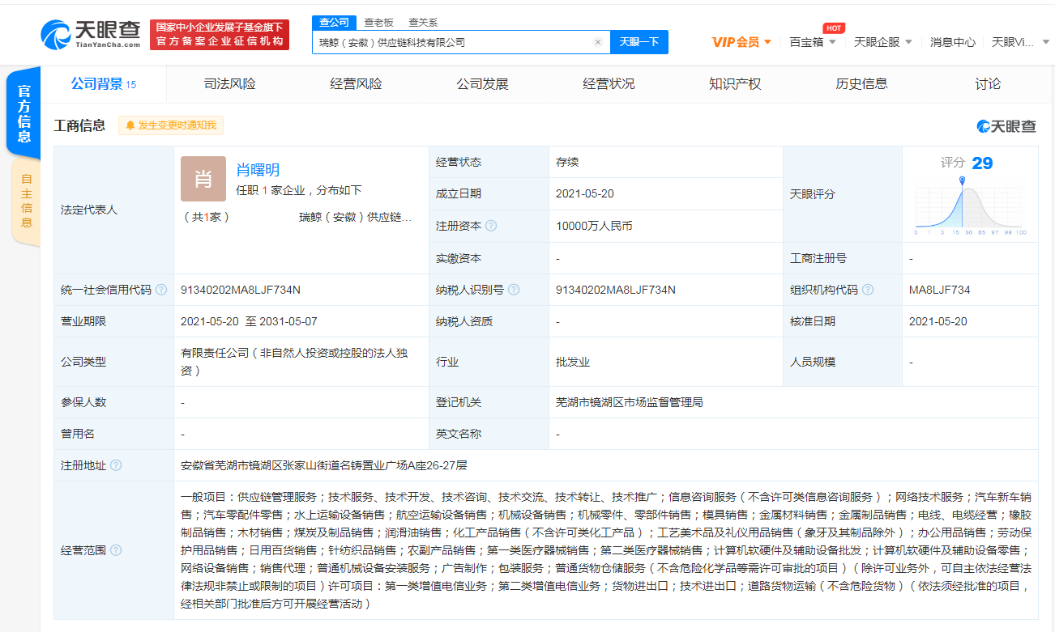
Task: Clear the search box with the × icon
Action: click(x=597, y=41)
